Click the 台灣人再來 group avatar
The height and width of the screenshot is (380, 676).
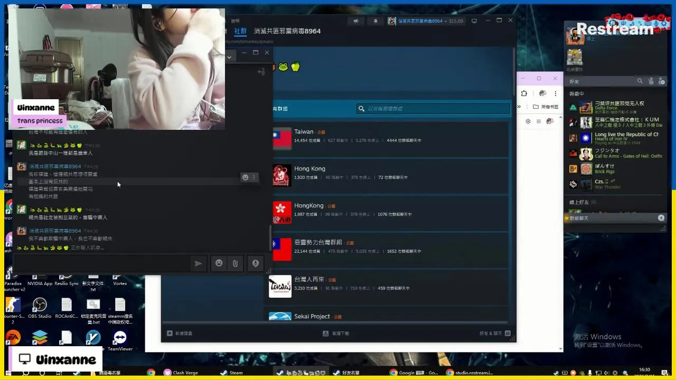[x=280, y=286]
